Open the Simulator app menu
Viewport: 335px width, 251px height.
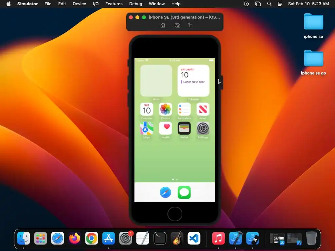click(27, 4)
